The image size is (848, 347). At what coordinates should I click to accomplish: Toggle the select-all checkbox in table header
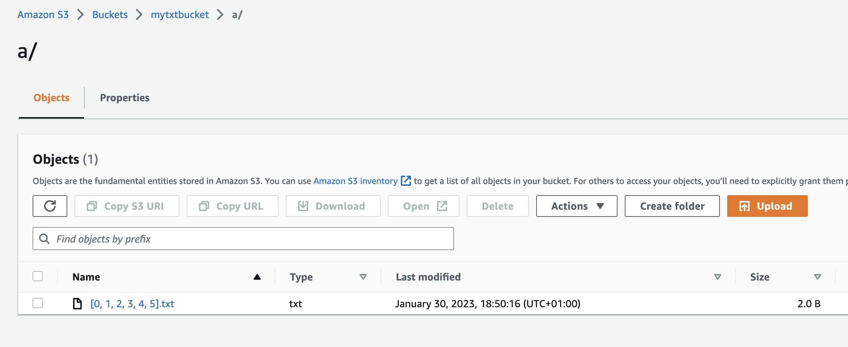[x=38, y=277]
